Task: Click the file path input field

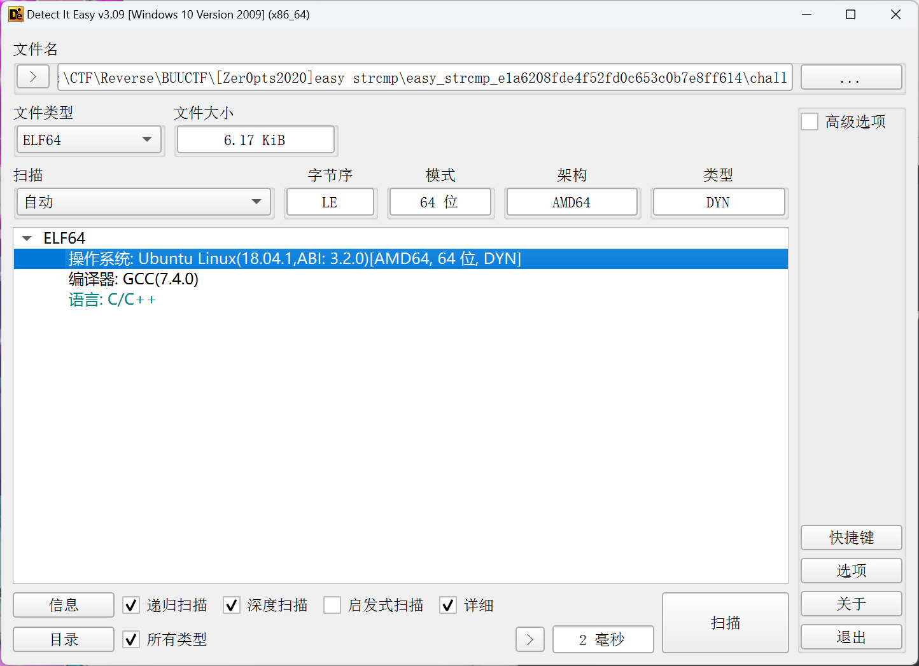Action: click(x=424, y=77)
